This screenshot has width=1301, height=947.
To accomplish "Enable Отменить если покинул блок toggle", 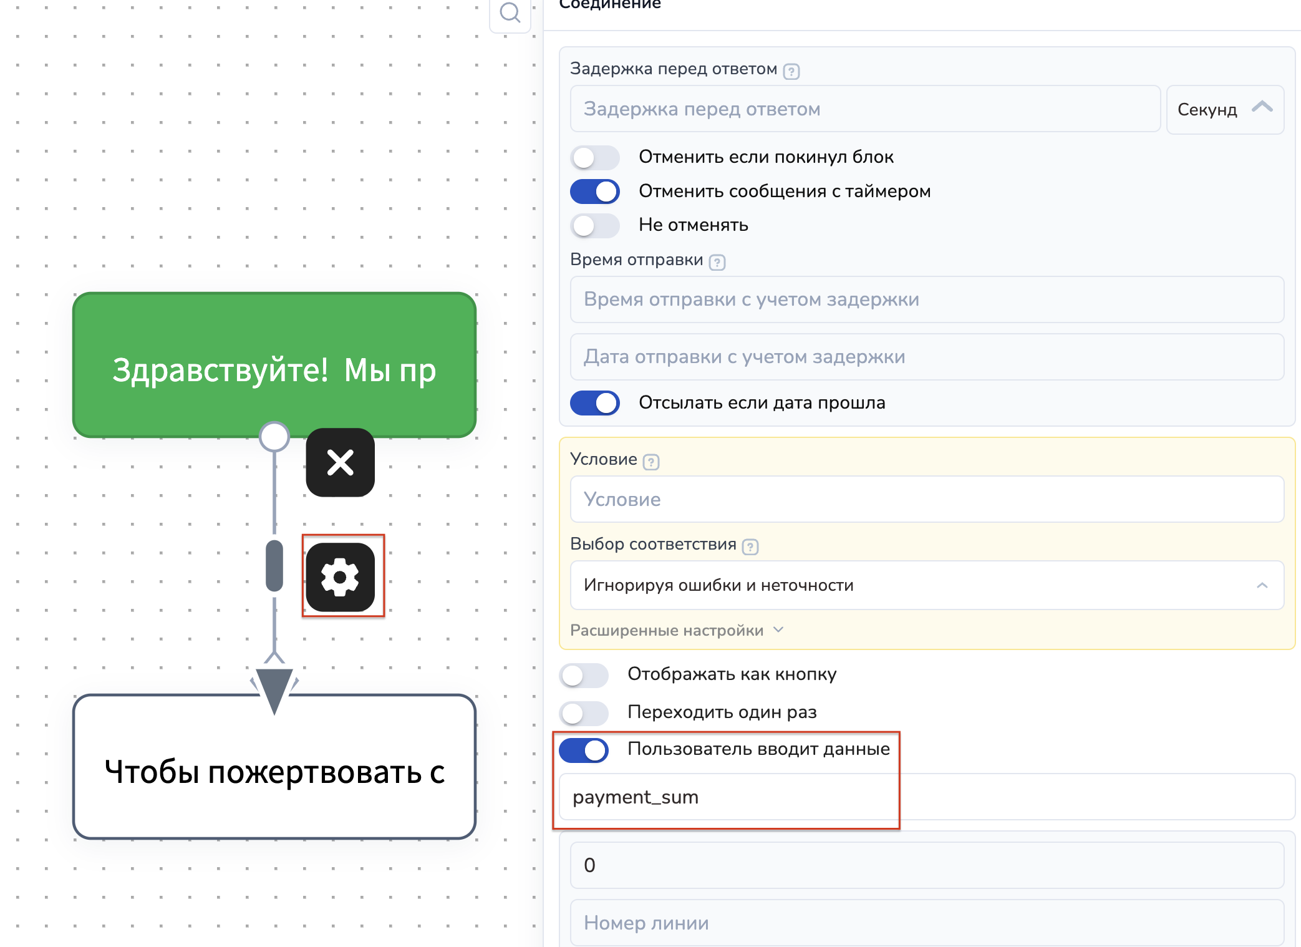I will click(x=594, y=157).
